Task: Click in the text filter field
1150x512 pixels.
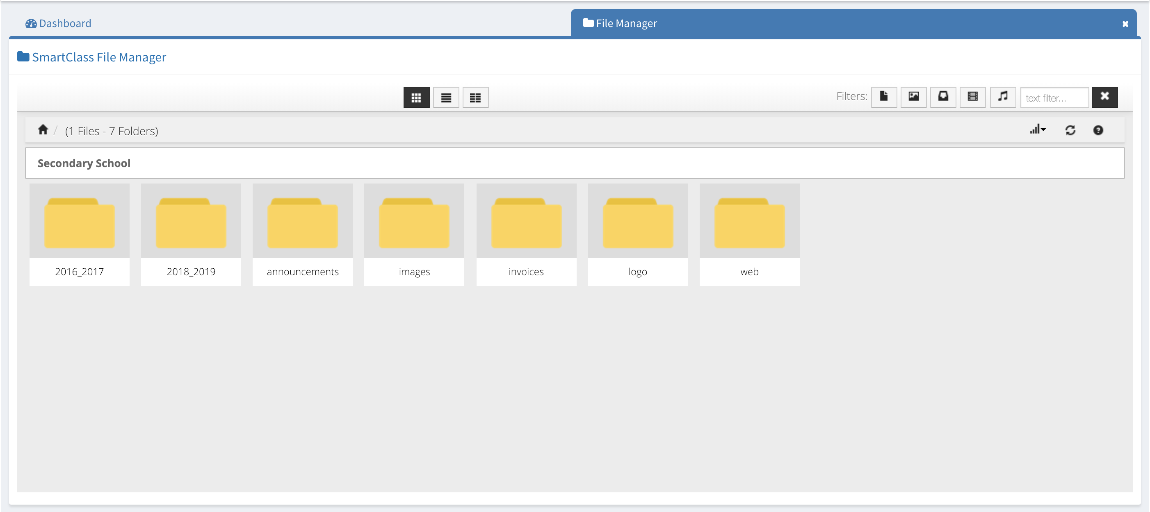Action: pos(1054,97)
